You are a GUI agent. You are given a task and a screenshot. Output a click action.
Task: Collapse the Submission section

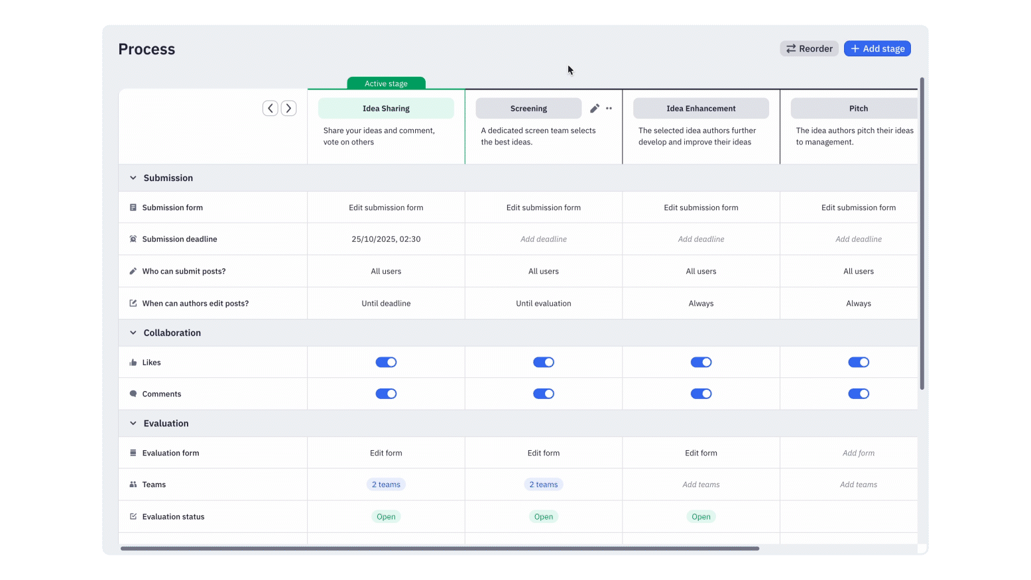[x=133, y=178]
